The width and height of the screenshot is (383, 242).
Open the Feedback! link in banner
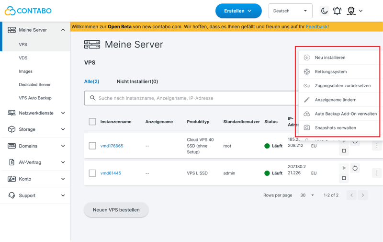[x=317, y=27]
